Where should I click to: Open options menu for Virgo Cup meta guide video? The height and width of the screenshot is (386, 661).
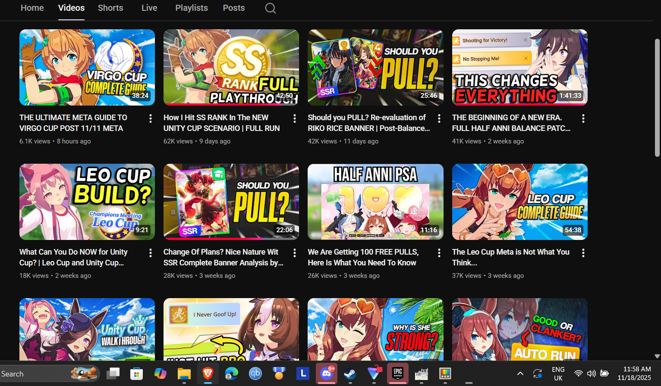point(151,118)
